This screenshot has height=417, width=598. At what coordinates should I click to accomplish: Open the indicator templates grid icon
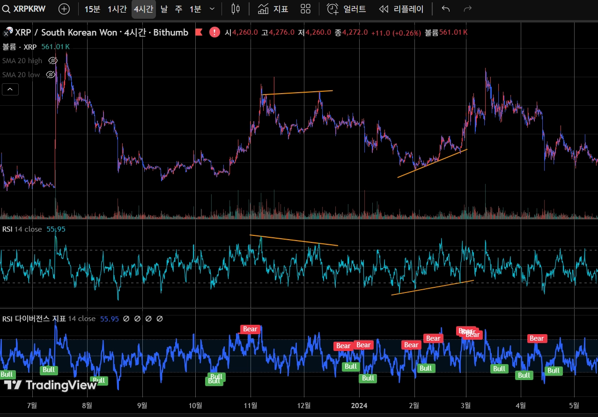point(305,9)
